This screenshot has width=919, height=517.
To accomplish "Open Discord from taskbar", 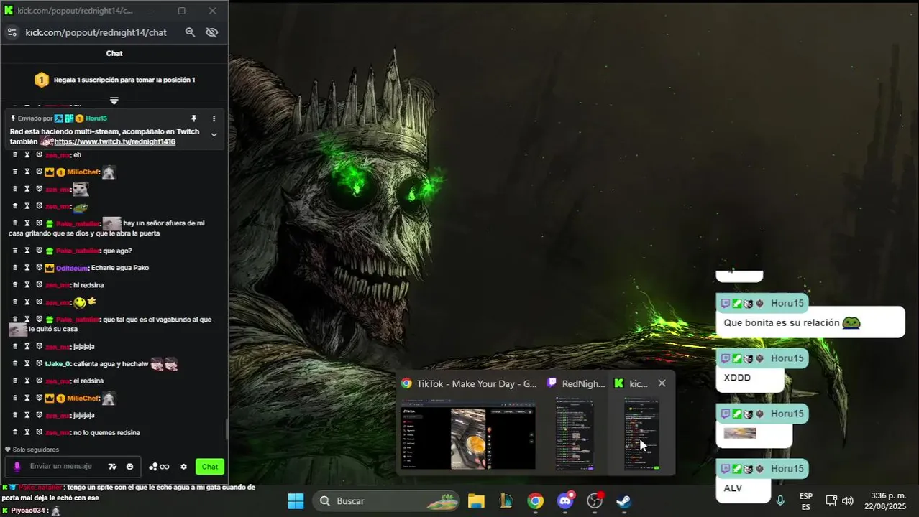I will pos(565,500).
